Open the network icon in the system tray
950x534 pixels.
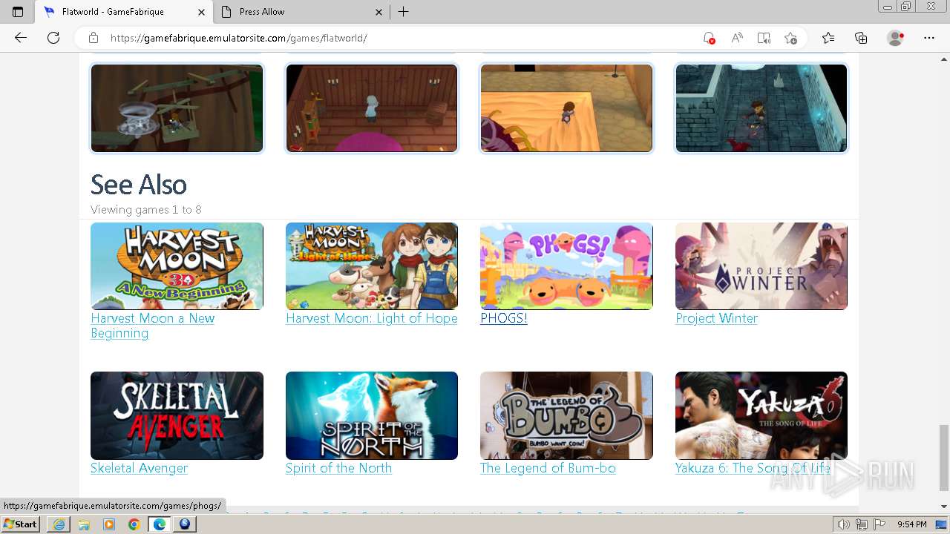pyautogui.click(x=862, y=524)
